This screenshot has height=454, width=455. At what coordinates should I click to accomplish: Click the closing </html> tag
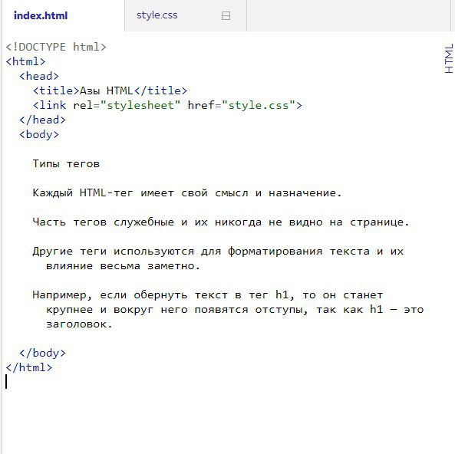pyautogui.click(x=29, y=367)
